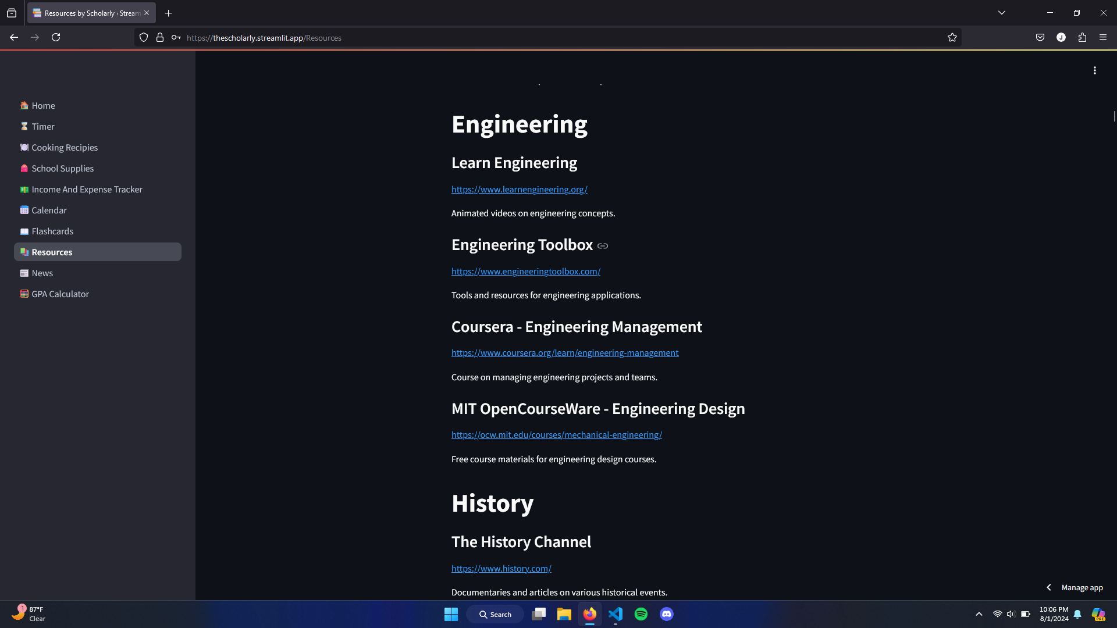Screen dimensions: 1117x628
Task: Open Firefox hamburger application menu
Action: click(1103, 38)
